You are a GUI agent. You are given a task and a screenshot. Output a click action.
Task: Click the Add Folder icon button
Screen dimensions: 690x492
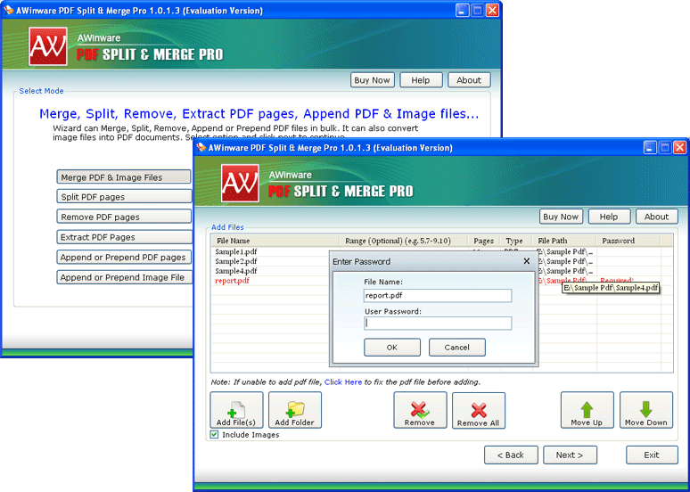coord(295,410)
